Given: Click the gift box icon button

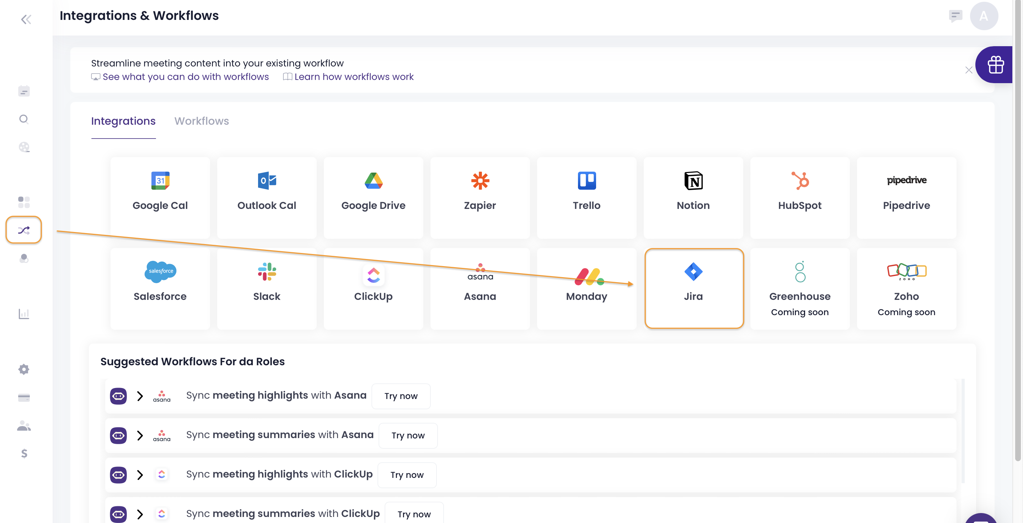Looking at the screenshot, I should tap(995, 65).
